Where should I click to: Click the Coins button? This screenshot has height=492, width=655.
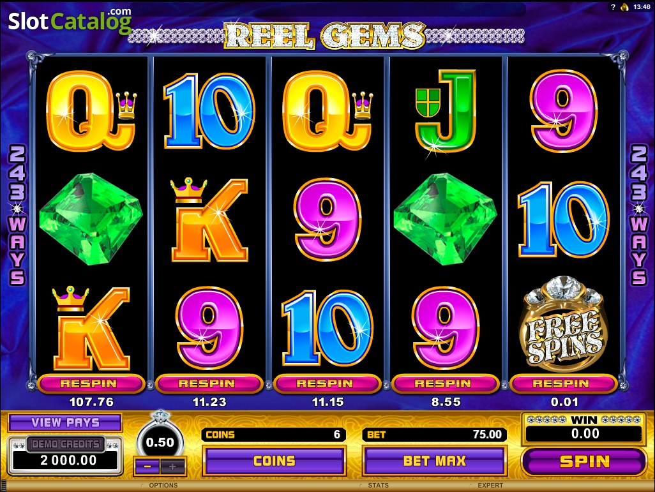pos(274,461)
